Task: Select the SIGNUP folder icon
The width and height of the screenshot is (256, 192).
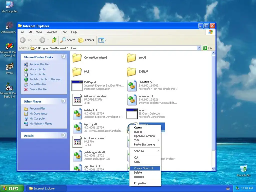Action: (131, 72)
